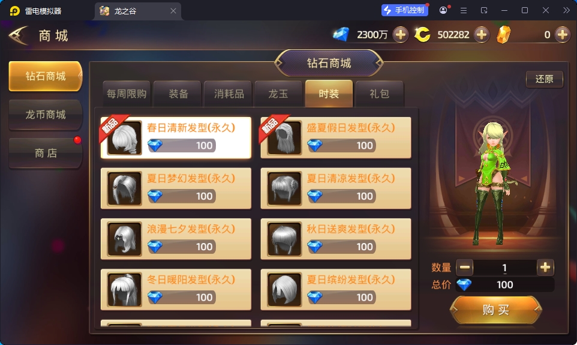
Task: Open the 每周限购 weekly limited tab
Action: (127, 94)
